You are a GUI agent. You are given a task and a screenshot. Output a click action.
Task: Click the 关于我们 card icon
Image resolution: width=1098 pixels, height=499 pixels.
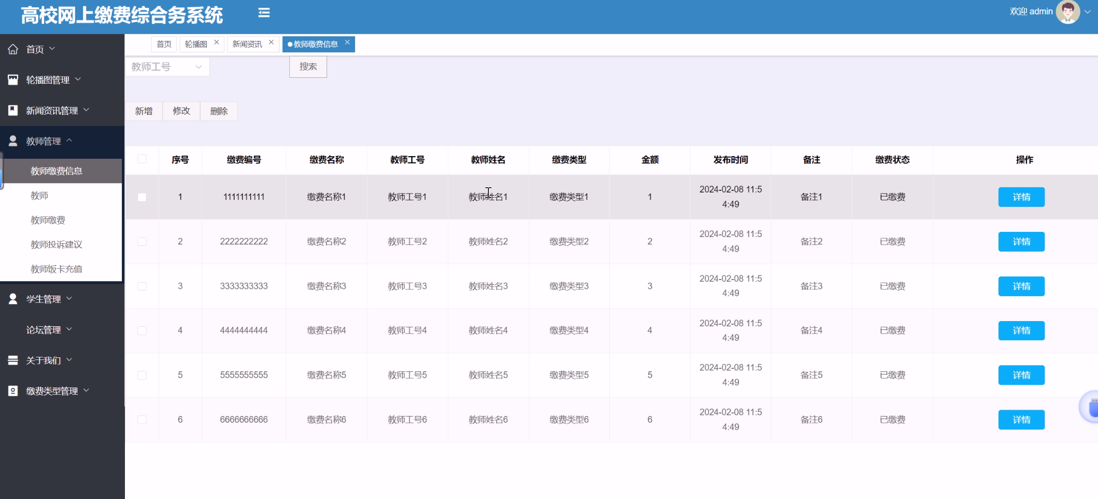click(x=13, y=360)
